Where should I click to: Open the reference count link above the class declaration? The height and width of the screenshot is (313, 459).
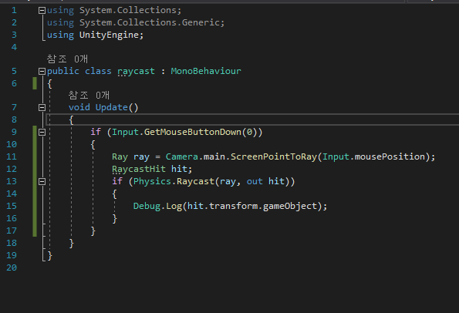point(67,59)
